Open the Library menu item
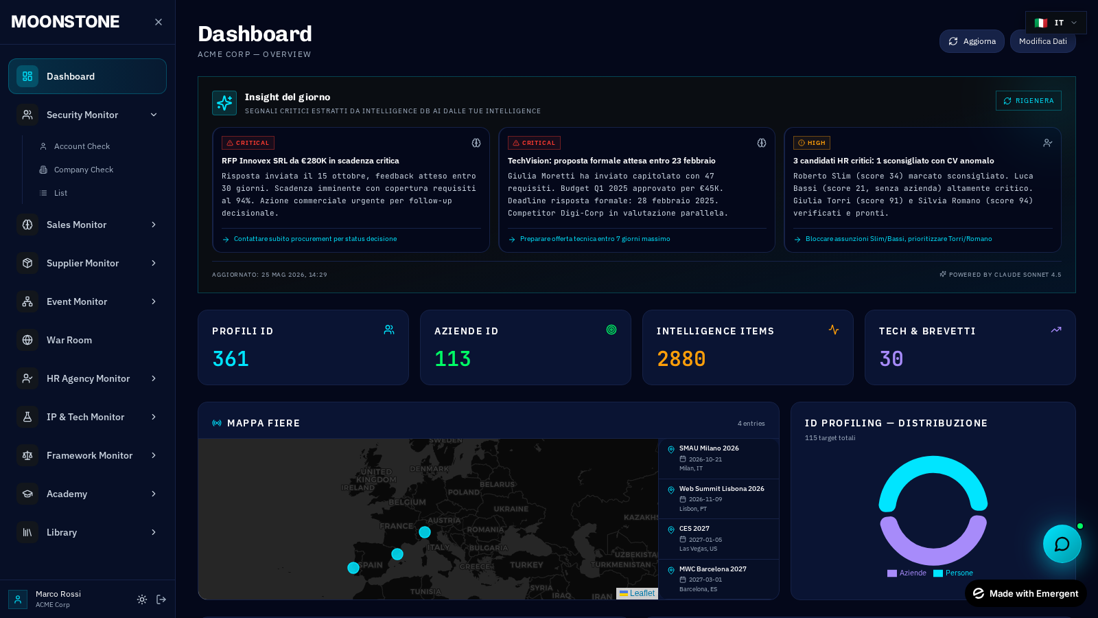Image resolution: width=1098 pixels, height=618 pixels. point(87,532)
